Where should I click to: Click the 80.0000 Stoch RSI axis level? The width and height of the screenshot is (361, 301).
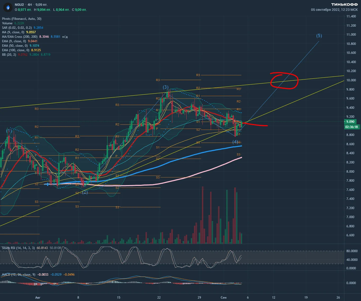352,251
